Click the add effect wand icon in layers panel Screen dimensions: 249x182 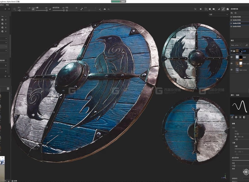[x=247, y=45]
